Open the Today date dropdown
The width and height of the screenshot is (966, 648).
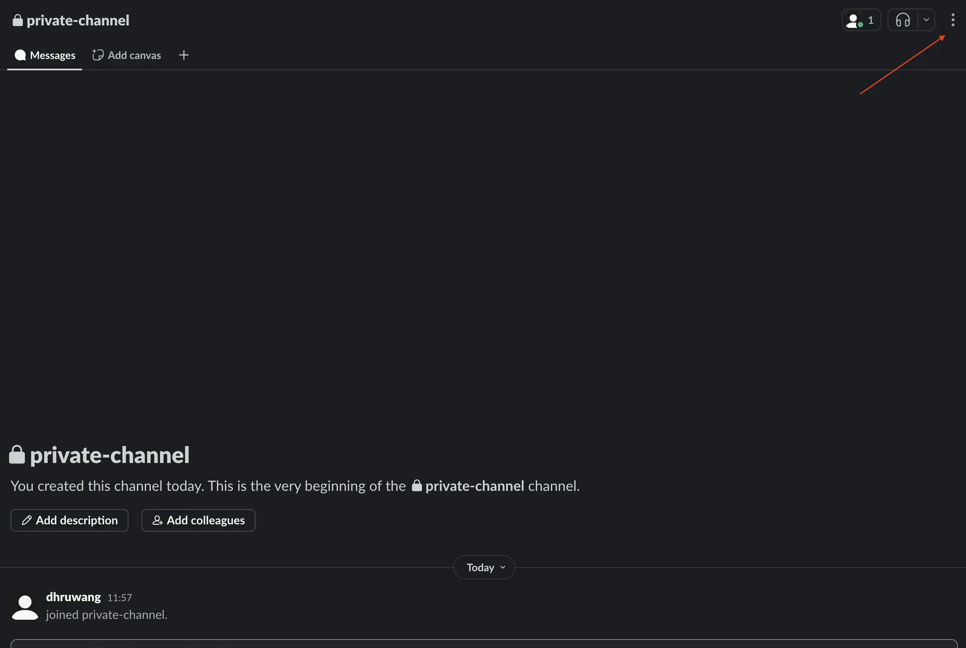tap(484, 568)
